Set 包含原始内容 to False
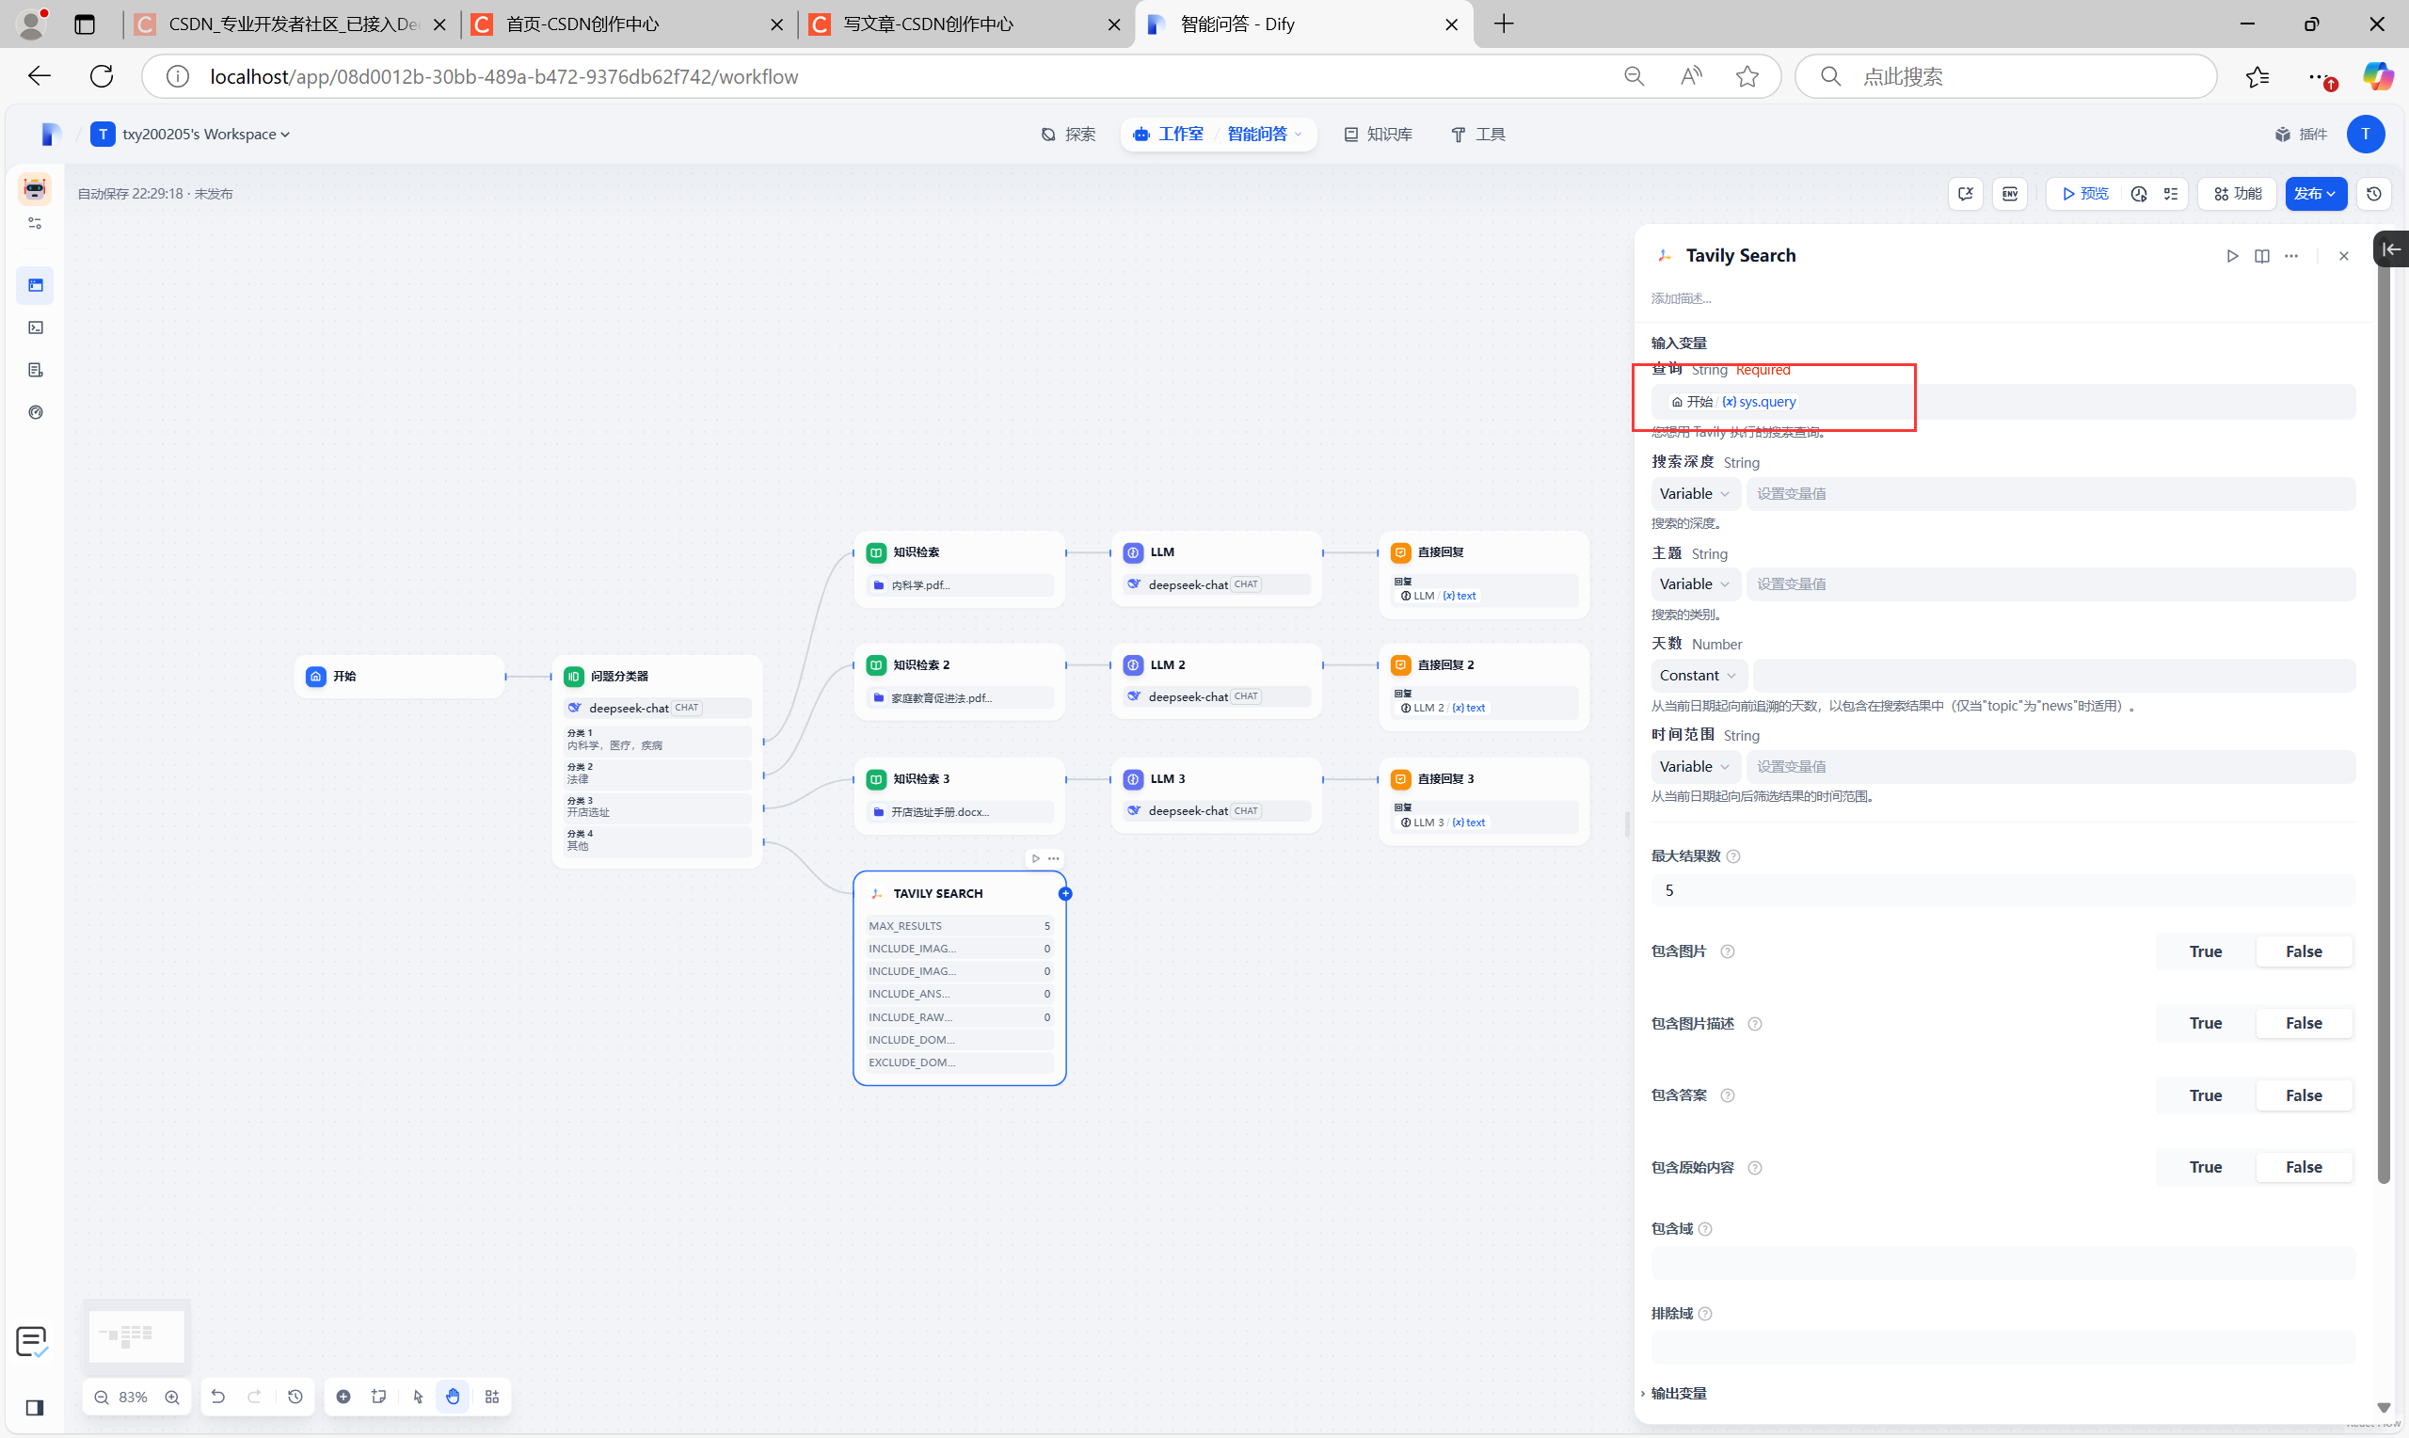 [x=2303, y=1167]
